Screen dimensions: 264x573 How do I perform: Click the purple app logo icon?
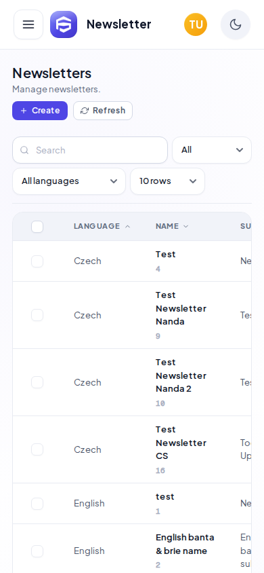point(64,24)
